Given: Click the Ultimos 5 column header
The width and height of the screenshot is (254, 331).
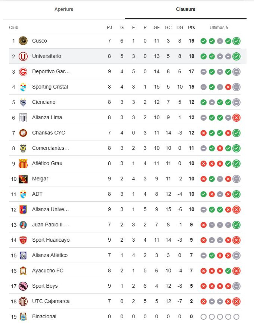Looking at the screenshot, I should point(219,28).
